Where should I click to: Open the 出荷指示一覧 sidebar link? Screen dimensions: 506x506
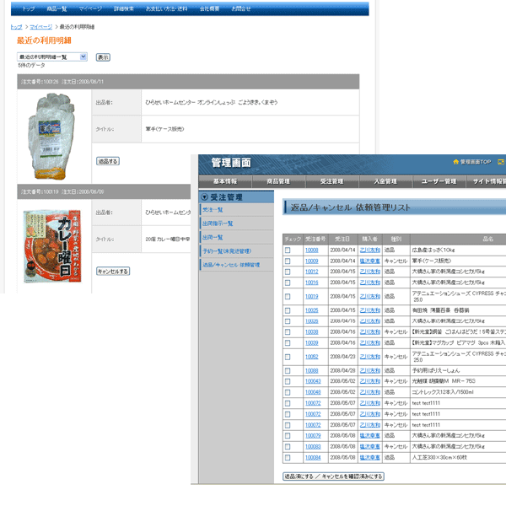(x=218, y=223)
